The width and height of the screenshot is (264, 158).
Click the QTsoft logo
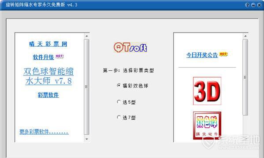click(x=130, y=47)
